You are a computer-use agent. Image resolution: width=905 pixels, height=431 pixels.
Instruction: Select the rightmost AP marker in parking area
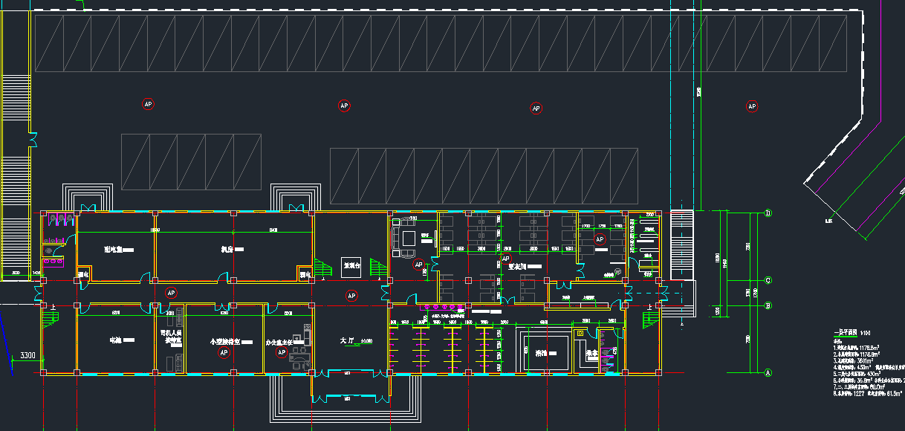[x=752, y=106]
